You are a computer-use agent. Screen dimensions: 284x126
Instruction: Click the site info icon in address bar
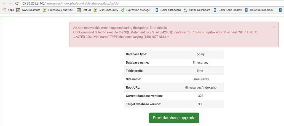click(x=24, y=4)
